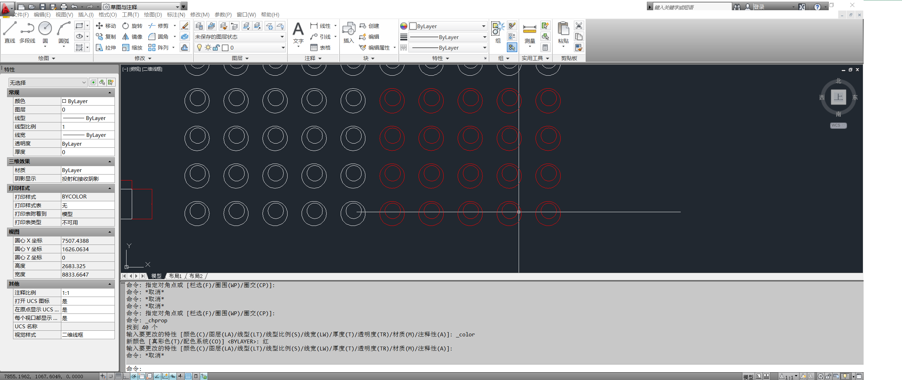The image size is (902, 380).
Task: Open the color ByLayer dropdown in 特性 panel
Action: [448, 26]
